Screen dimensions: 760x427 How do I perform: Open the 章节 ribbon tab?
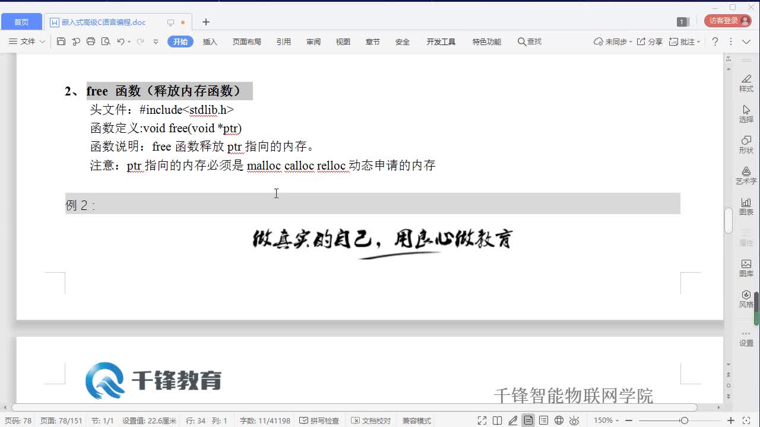pos(373,42)
